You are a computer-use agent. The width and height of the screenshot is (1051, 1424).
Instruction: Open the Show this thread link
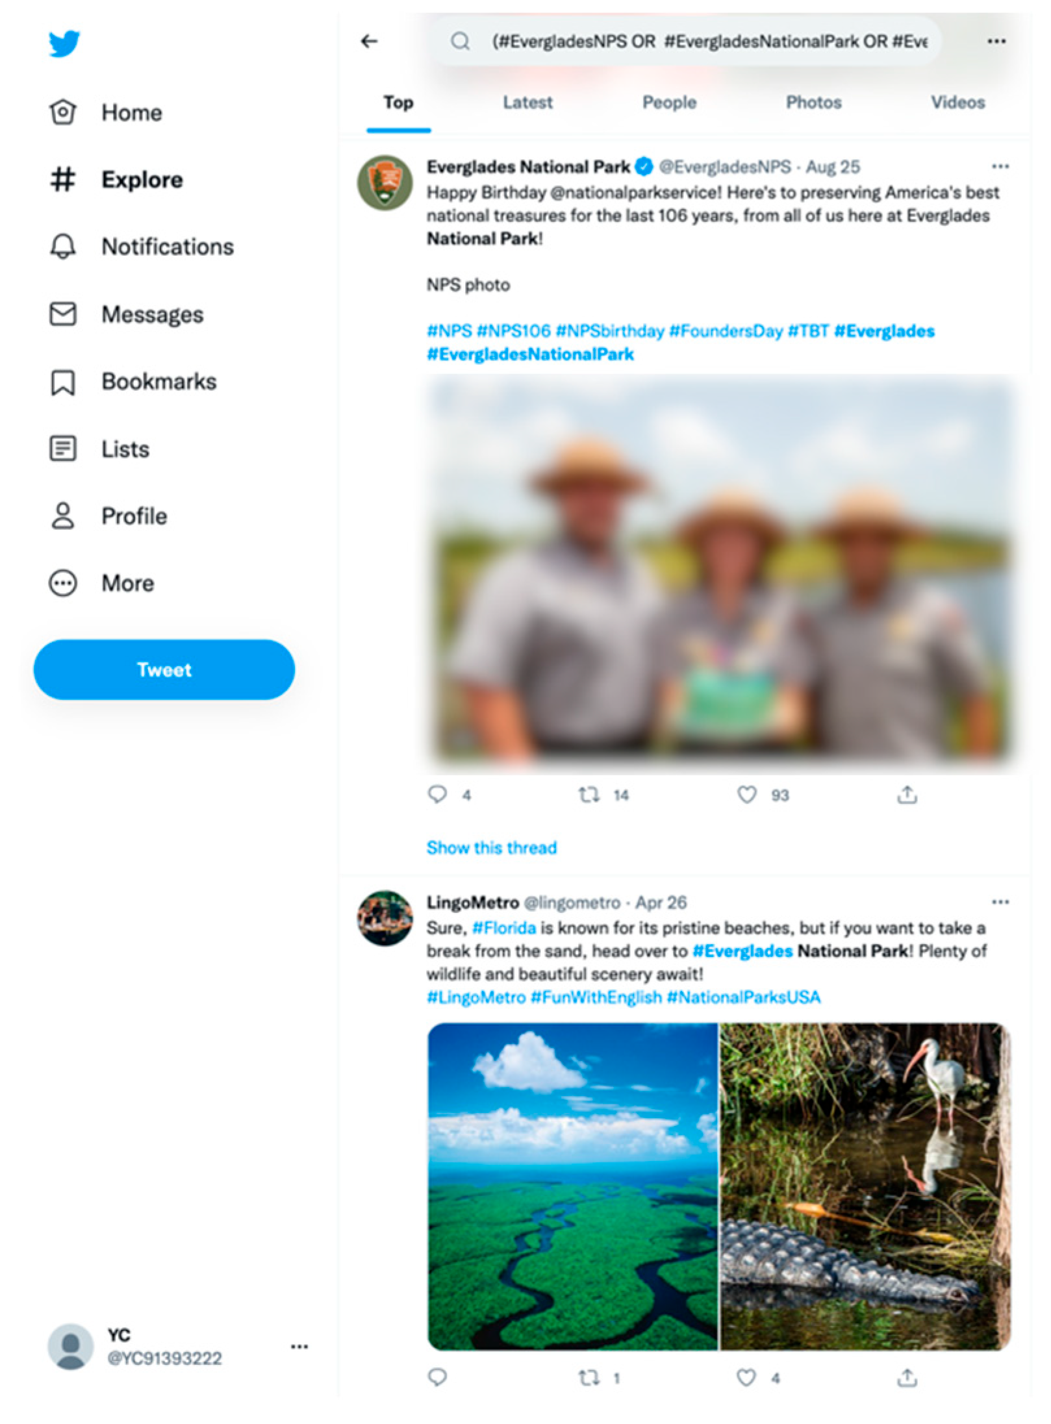491,847
